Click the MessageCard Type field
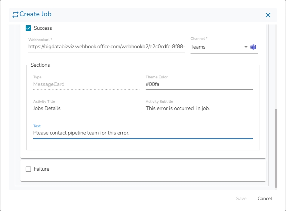 coord(86,84)
